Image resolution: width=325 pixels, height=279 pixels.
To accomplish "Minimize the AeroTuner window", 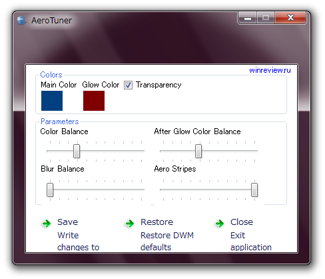I will click(248, 18).
